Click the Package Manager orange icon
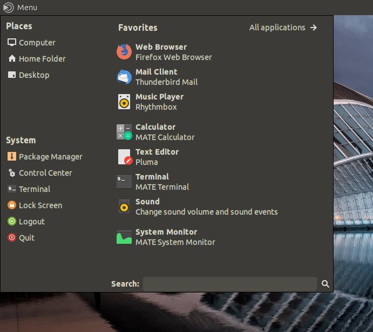This screenshot has width=373, height=332. coord(12,156)
